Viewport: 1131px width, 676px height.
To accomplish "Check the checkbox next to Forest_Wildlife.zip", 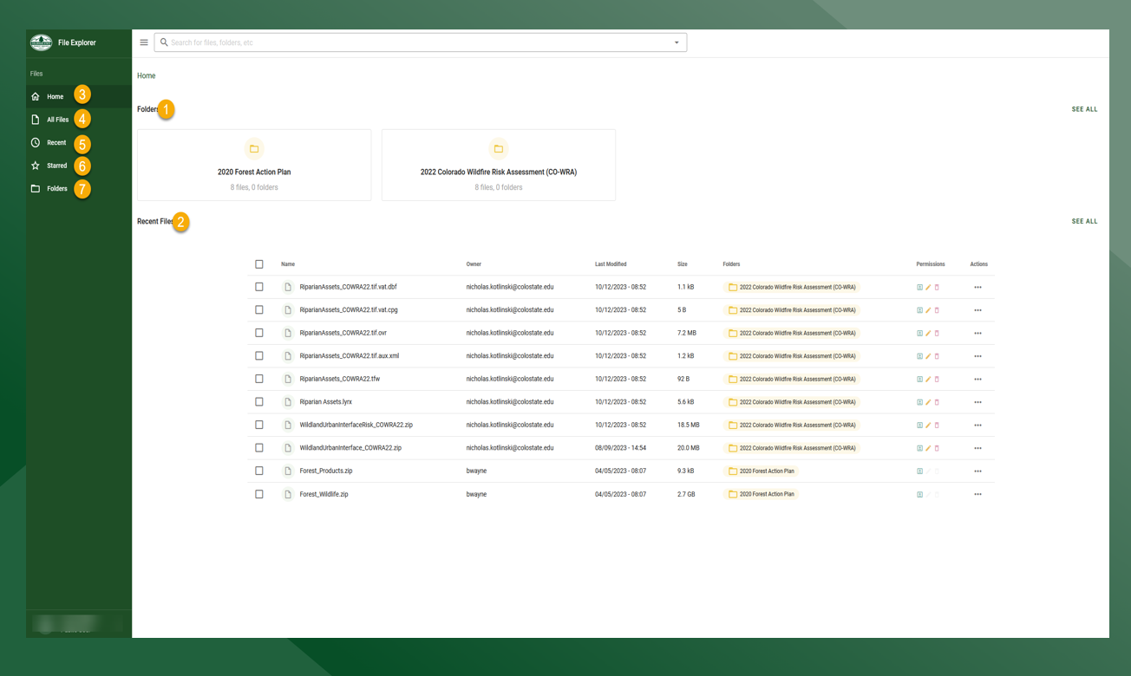I will click(x=259, y=494).
